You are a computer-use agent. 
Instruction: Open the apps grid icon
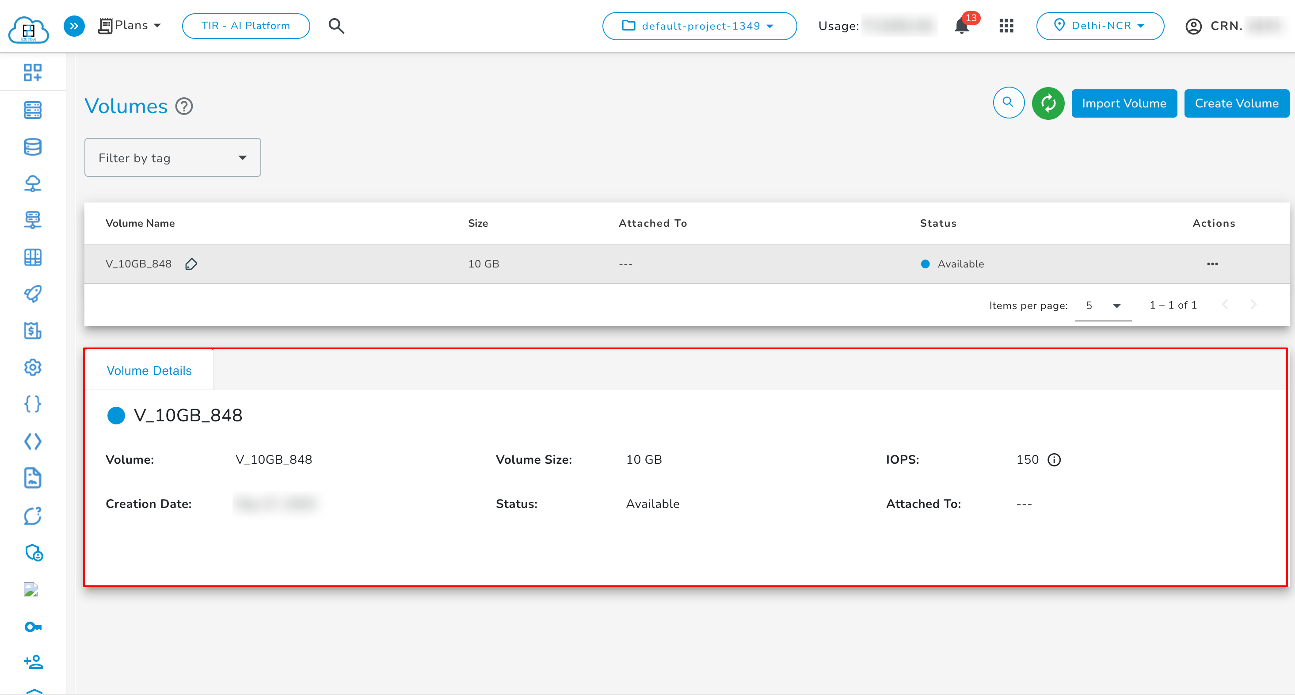click(x=1006, y=26)
